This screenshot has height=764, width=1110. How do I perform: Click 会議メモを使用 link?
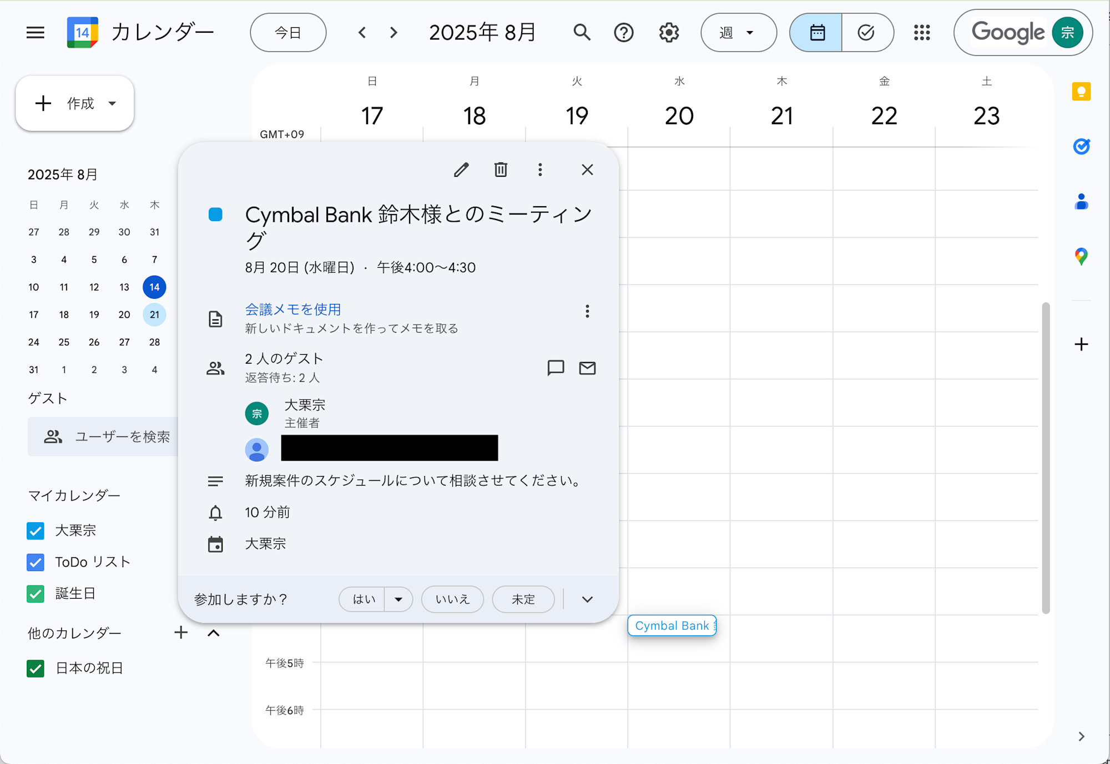[292, 309]
